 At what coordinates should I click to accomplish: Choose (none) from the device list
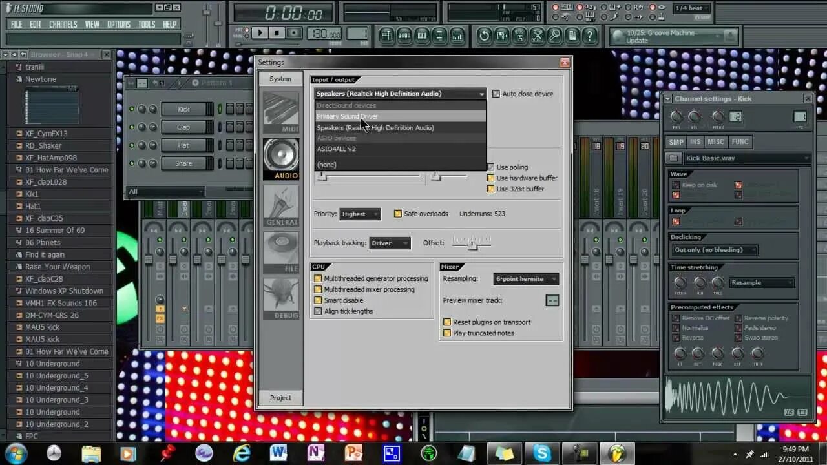click(x=401, y=165)
